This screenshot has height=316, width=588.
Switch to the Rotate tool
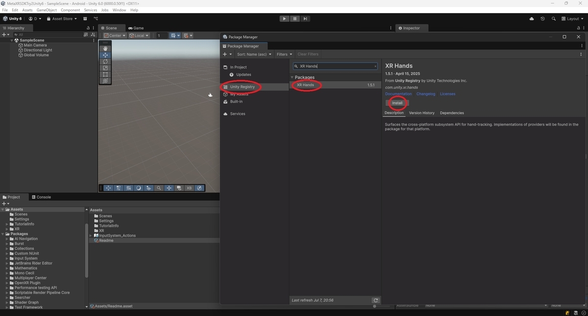pyautogui.click(x=105, y=62)
